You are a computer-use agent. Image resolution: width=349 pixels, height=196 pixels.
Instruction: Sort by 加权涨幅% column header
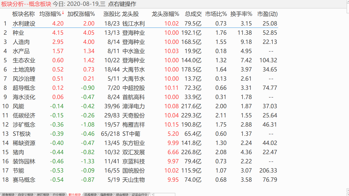coord(81,14)
